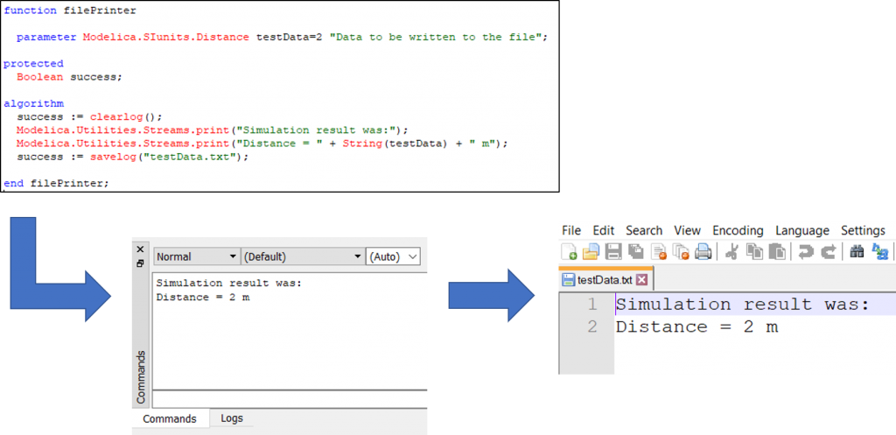Click 'Boolean success;' declaration
The image size is (896, 435).
tap(69, 77)
